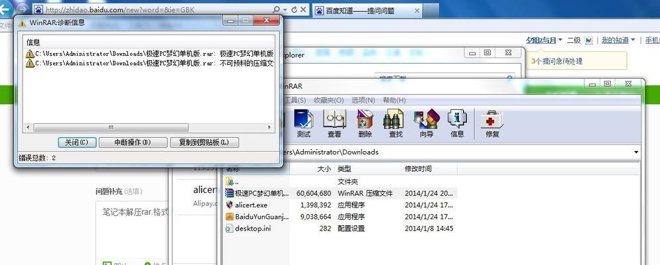The width and height of the screenshot is (660, 265).
Task: Select the BaiduYunGuanjia file icon
Action: pos(230,217)
